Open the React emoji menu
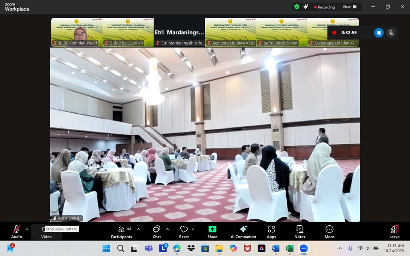The image size is (410, 256). [x=184, y=231]
